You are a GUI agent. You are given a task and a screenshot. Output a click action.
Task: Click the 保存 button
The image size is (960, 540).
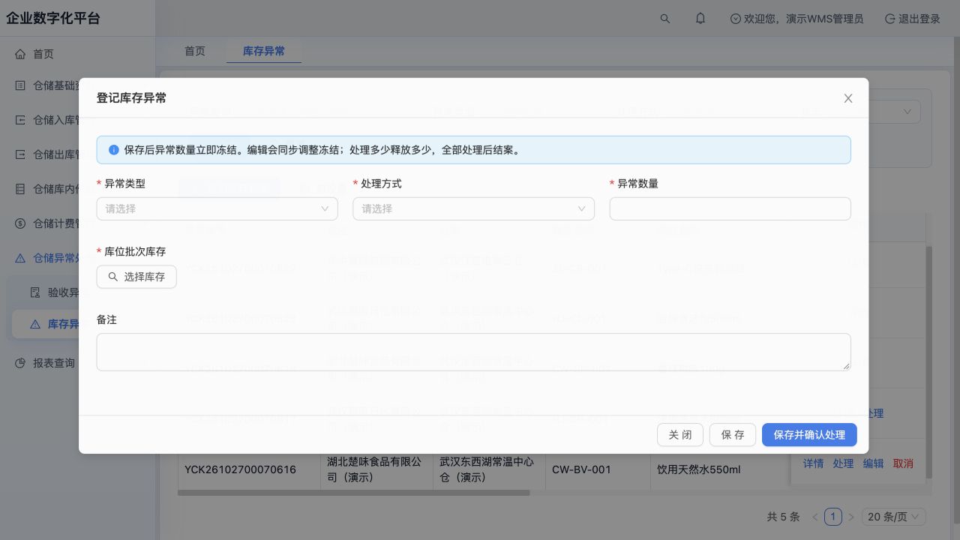pos(733,435)
